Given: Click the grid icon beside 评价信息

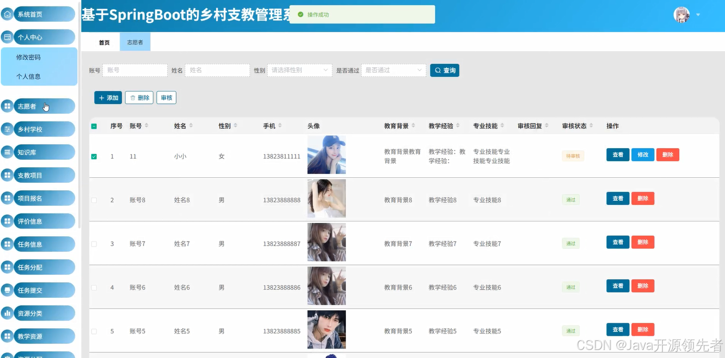Looking at the screenshot, I should (x=8, y=221).
